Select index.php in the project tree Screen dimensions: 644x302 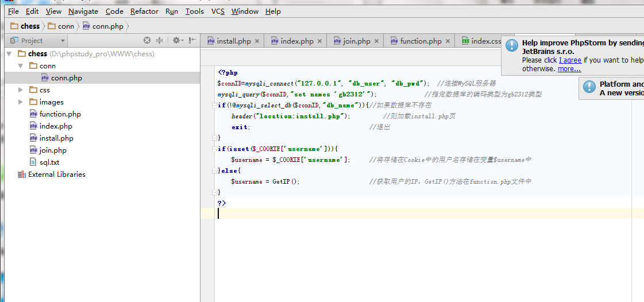coord(56,126)
